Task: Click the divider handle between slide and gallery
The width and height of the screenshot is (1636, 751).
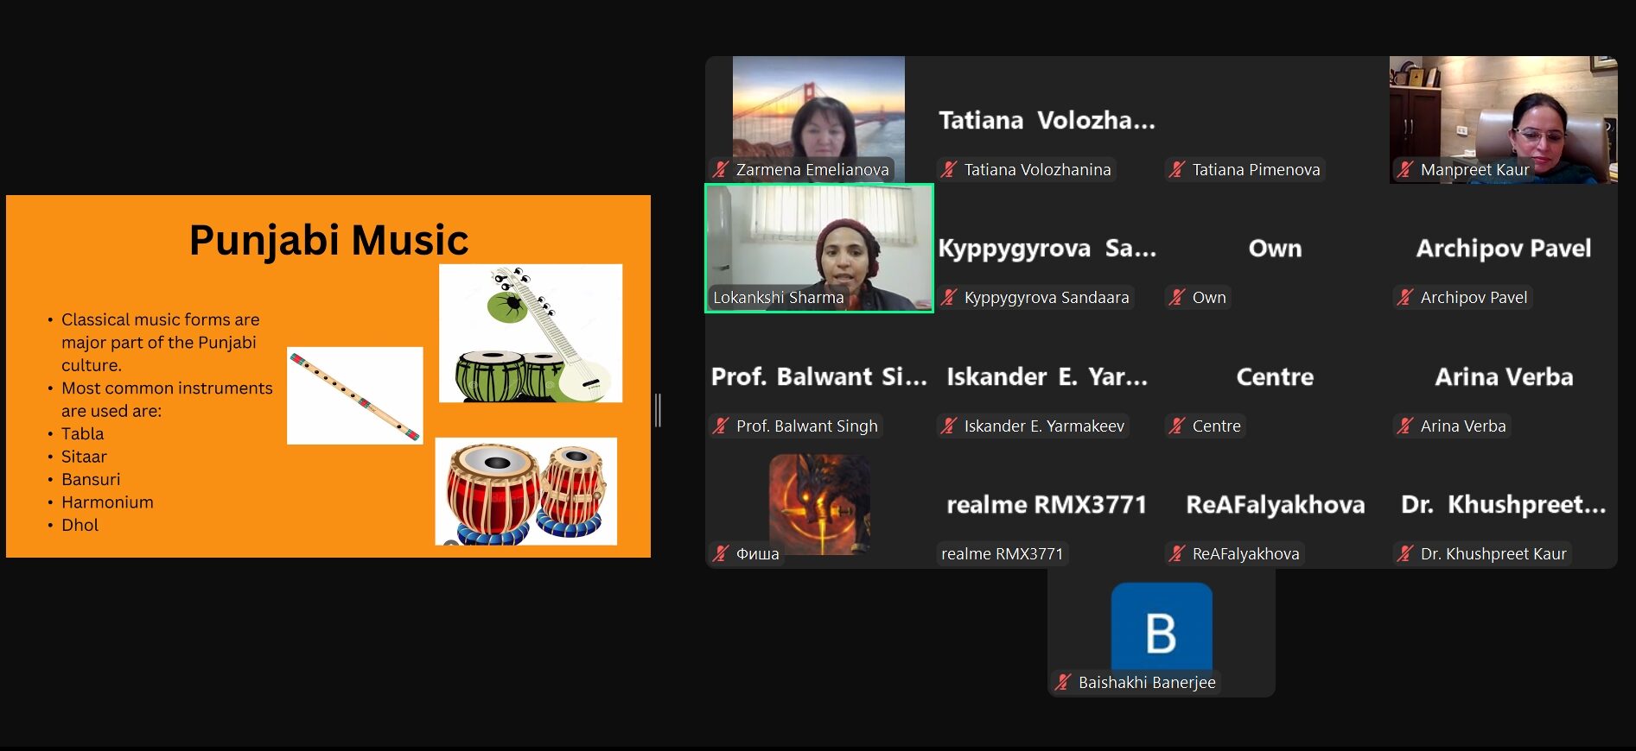Action: pos(659,410)
